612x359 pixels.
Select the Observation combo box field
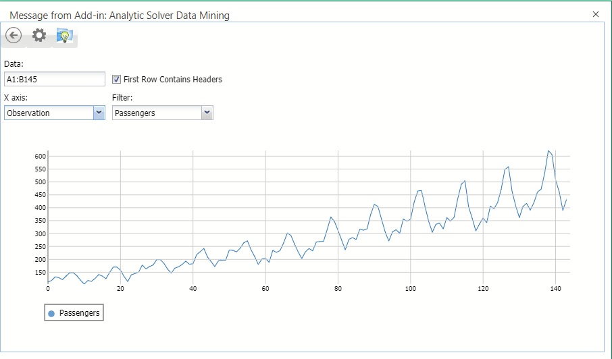(x=49, y=113)
